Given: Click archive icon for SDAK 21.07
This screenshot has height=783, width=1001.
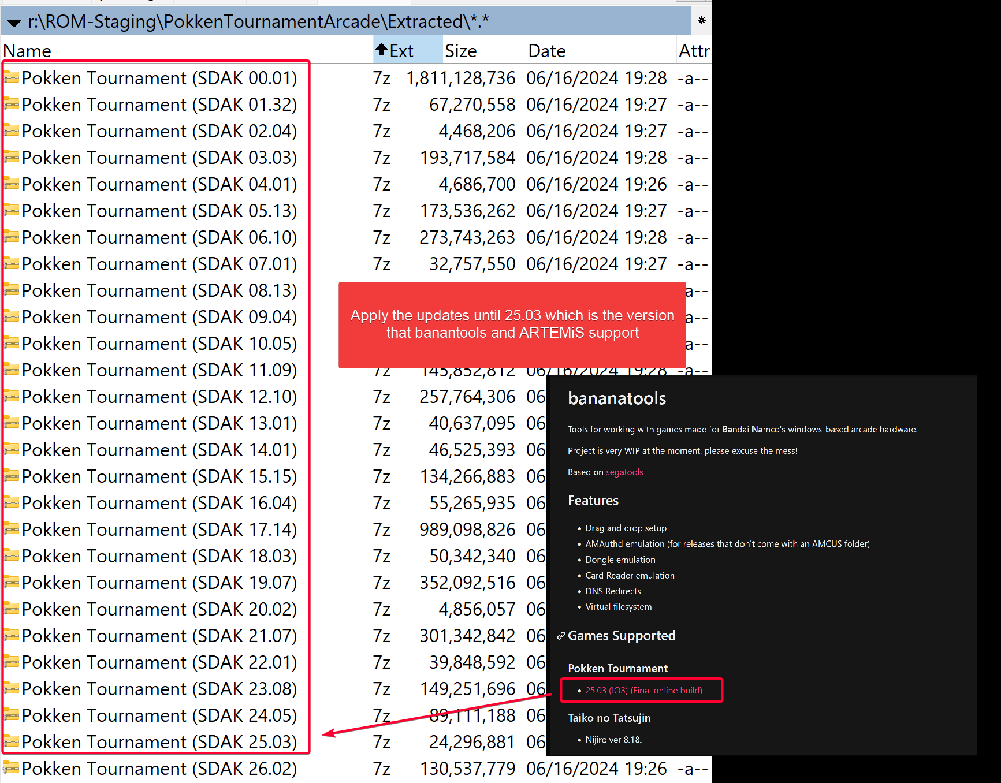Looking at the screenshot, I should tap(12, 635).
